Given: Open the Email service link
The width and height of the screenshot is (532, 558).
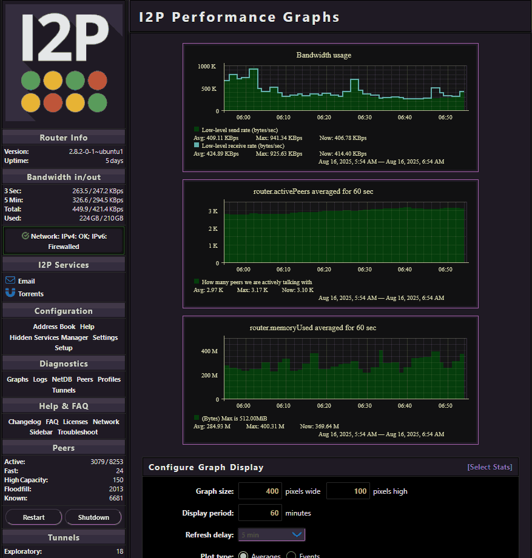Looking at the screenshot, I should (26, 281).
